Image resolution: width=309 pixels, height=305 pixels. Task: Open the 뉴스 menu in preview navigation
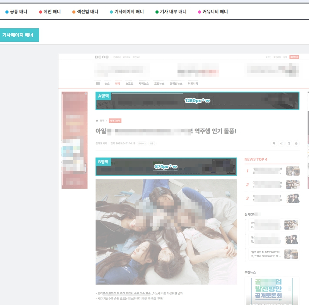coord(107,84)
